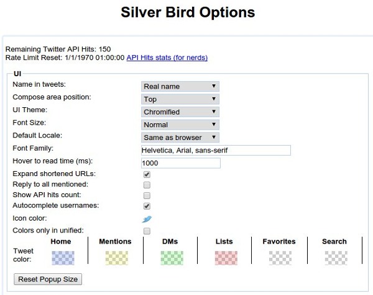Open the Favorites tweet color swatch
Viewport: 373px width, 295px height.
click(x=280, y=258)
